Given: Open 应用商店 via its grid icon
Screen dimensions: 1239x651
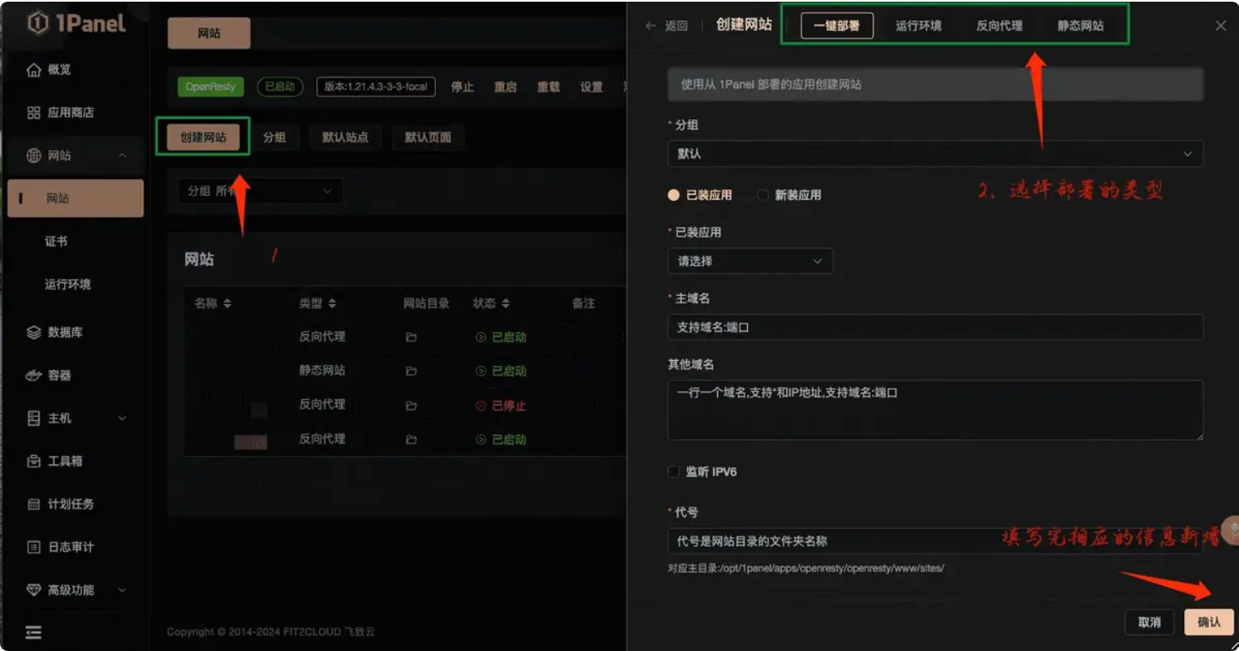Looking at the screenshot, I should point(33,113).
